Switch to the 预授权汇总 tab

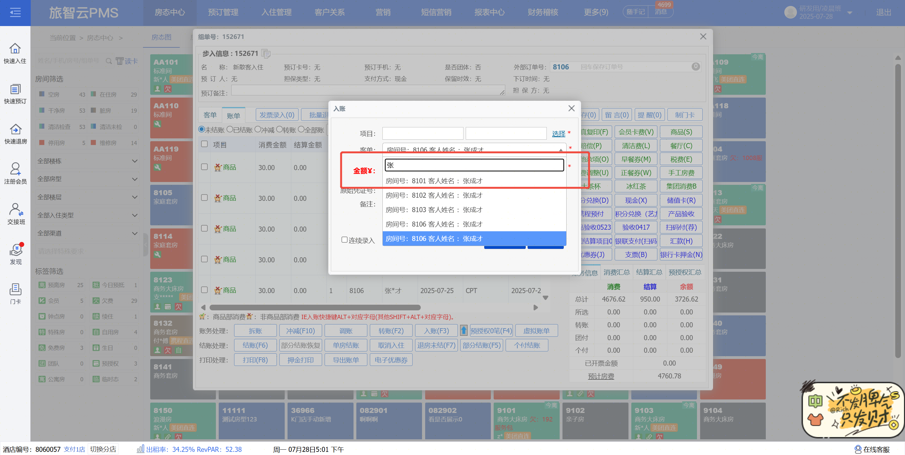pyautogui.click(x=685, y=272)
